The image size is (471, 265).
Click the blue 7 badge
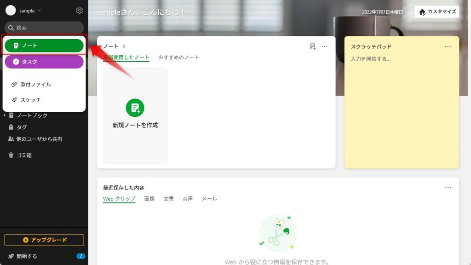[81, 256]
